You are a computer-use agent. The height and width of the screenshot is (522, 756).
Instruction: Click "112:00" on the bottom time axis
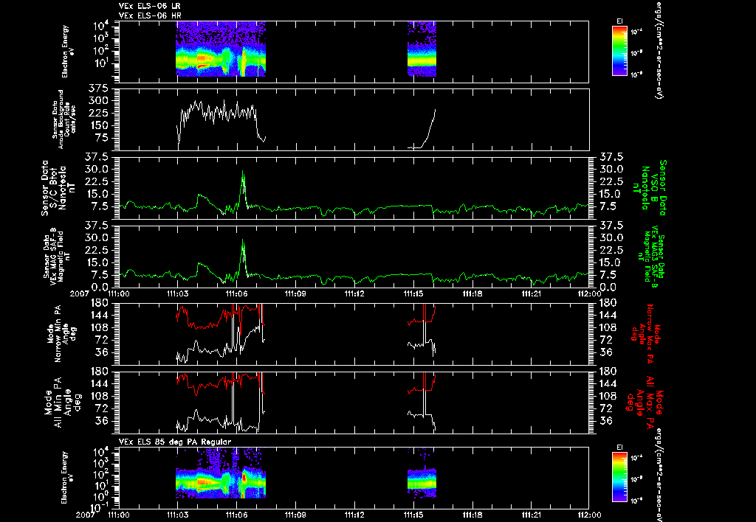coord(589,515)
